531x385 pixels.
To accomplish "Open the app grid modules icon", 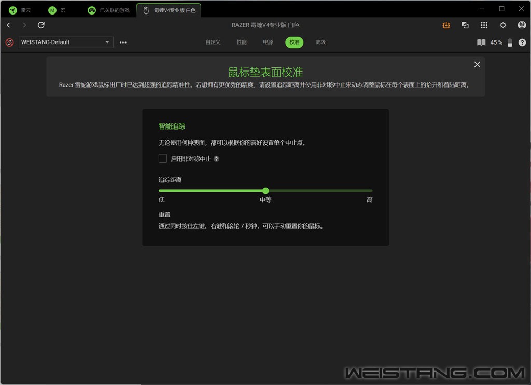I will pos(484,25).
